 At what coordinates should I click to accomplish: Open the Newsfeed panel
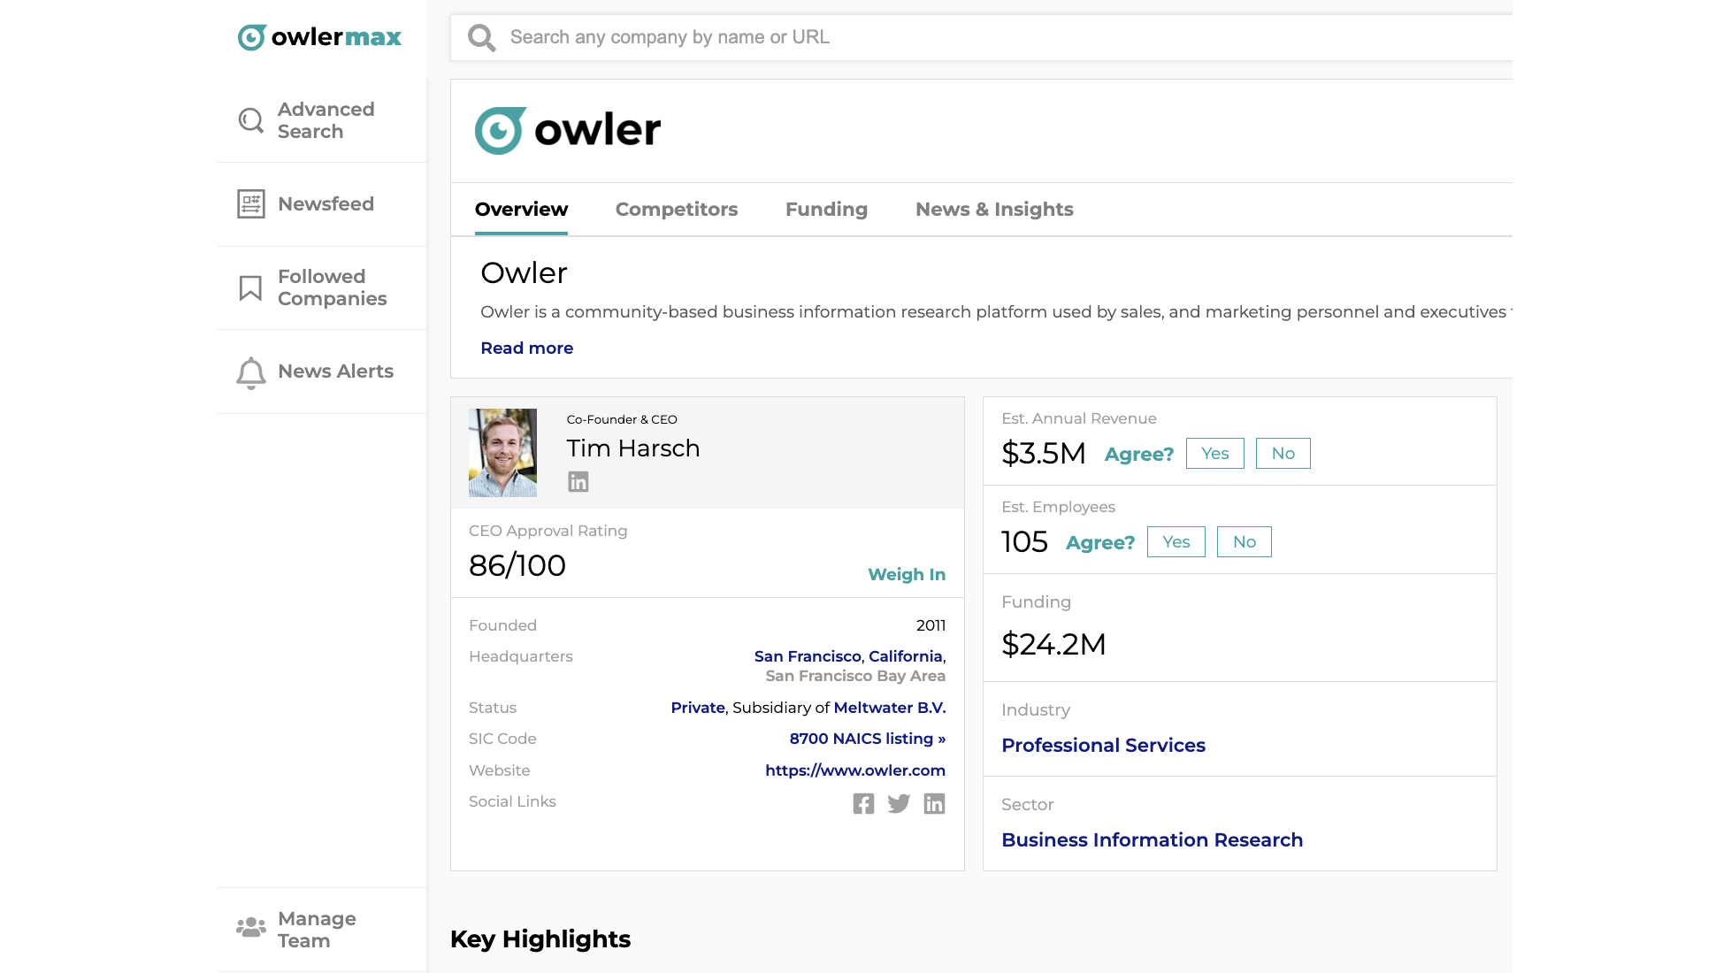click(x=325, y=203)
